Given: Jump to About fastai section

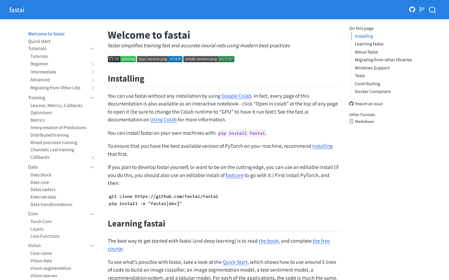Looking at the screenshot, I should coord(366,52).
